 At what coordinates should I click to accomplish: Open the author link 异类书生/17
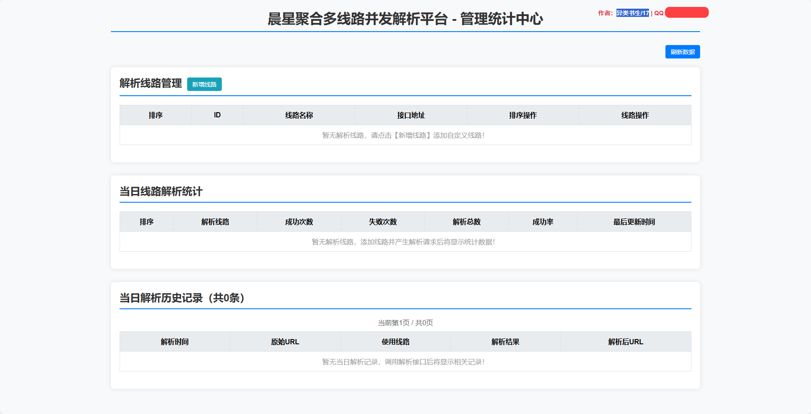point(632,13)
